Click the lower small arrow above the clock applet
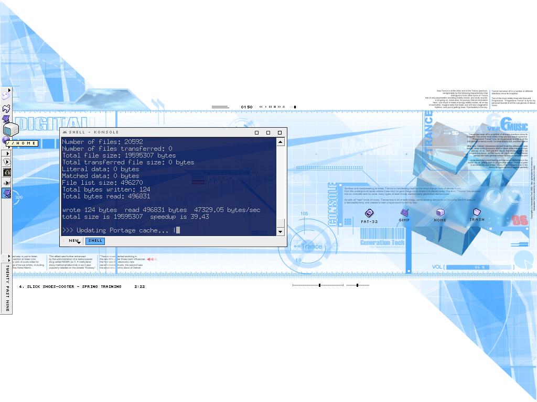The image size is (537, 402). (9, 261)
